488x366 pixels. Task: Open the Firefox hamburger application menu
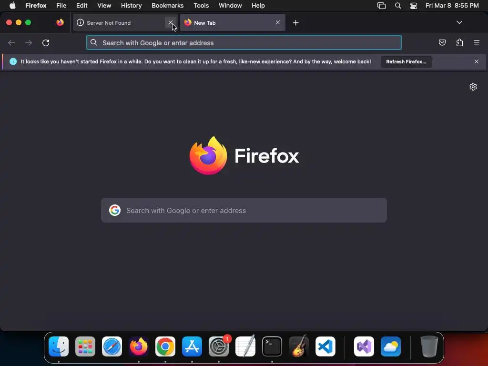tap(477, 42)
